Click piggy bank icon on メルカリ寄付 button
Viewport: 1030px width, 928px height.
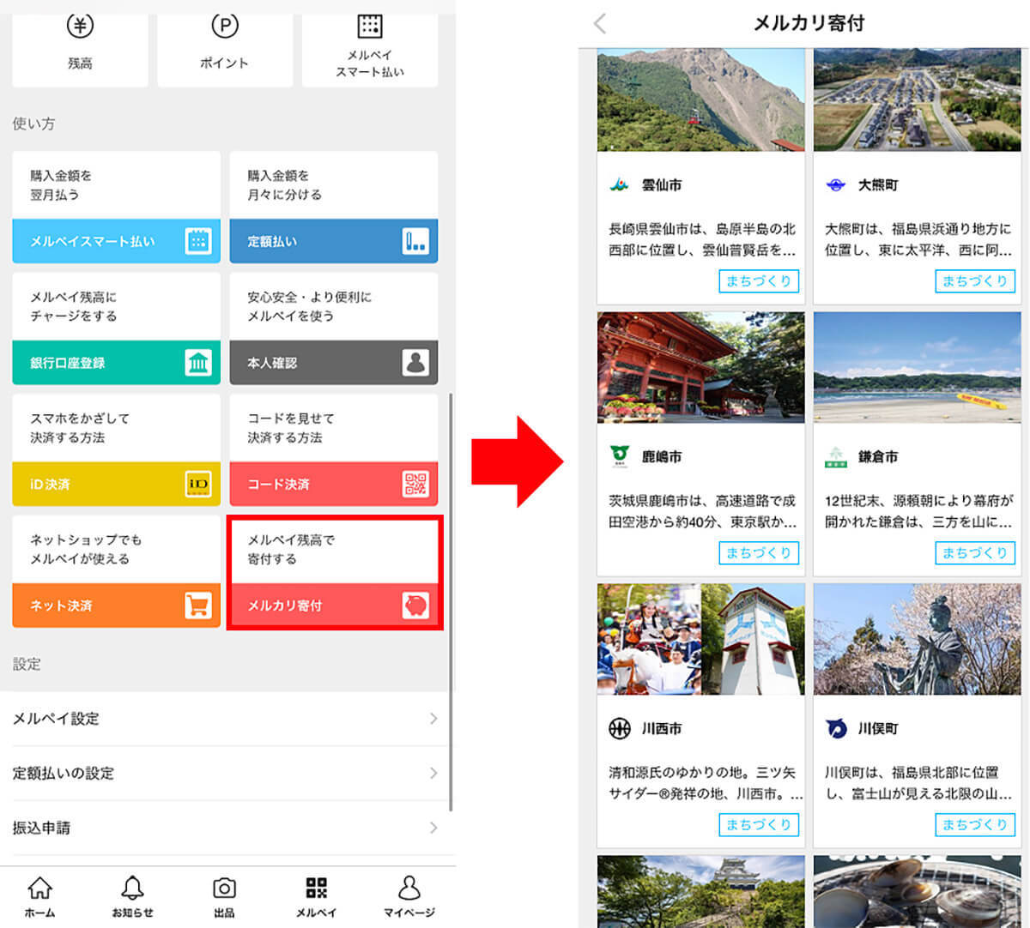click(415, 606)
